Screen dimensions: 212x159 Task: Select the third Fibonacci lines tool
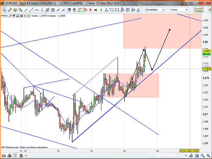click(133, 10)
